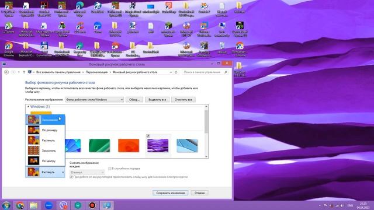This screenshot has width=374, height=210.
Task: Click Очистить все button
Action: point(183,100)
